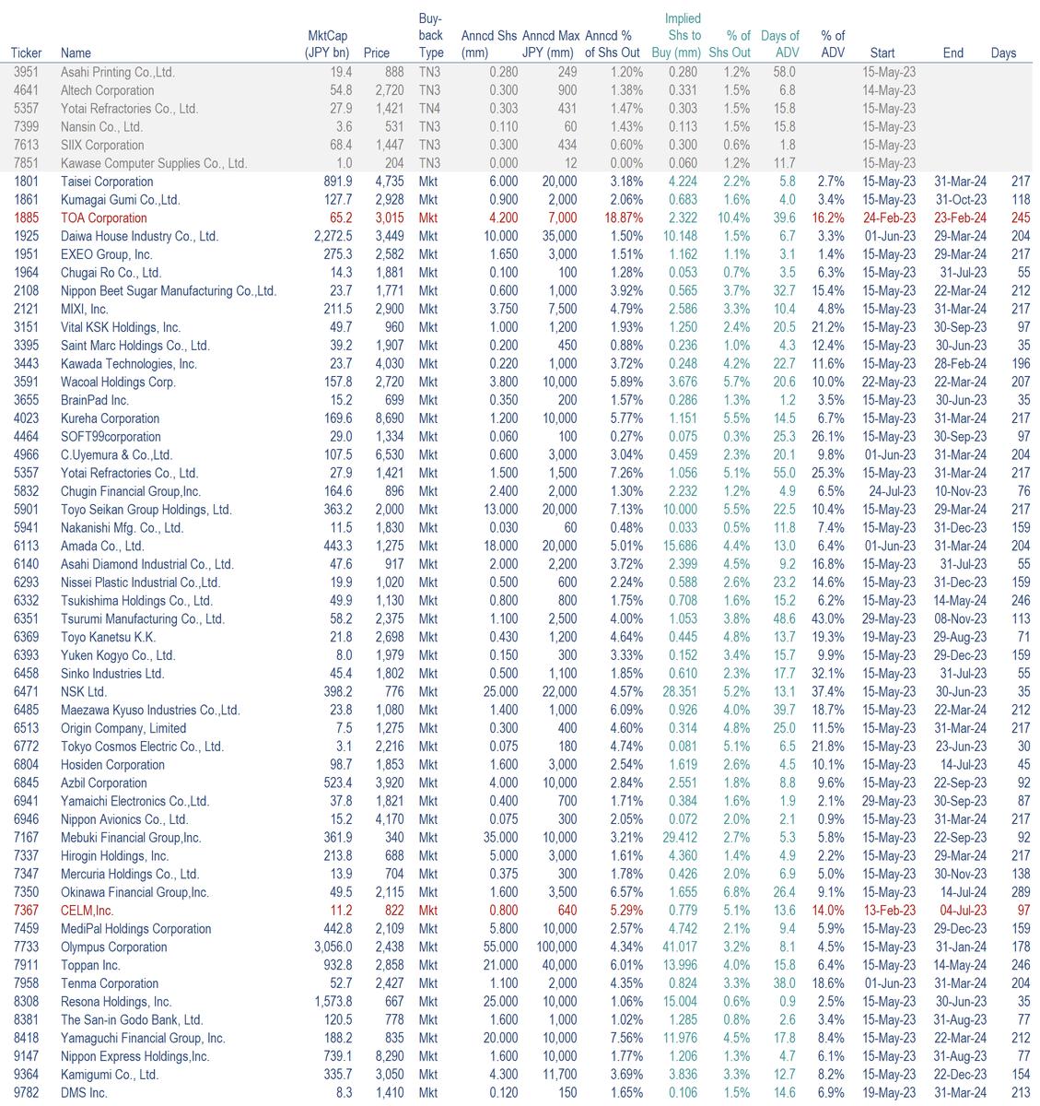Select Asahi Printing Co.,Ltd. name cell
1040x1106 pixels.
click(x=118, y=72)
